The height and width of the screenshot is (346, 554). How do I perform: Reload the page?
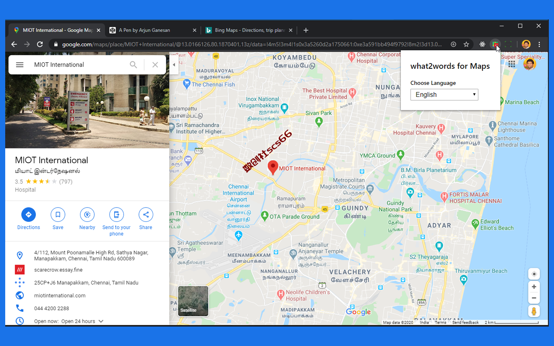40,44
